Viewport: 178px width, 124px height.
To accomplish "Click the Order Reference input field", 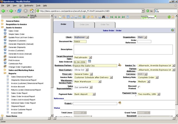I will coord(144,42).
